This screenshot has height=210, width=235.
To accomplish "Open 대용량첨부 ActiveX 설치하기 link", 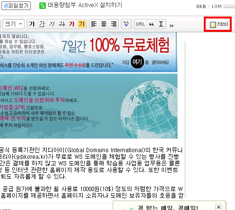I will [85, 5].
